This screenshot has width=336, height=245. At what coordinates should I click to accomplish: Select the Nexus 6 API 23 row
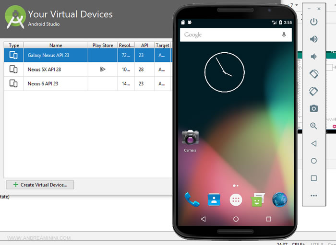pos(88,83)
